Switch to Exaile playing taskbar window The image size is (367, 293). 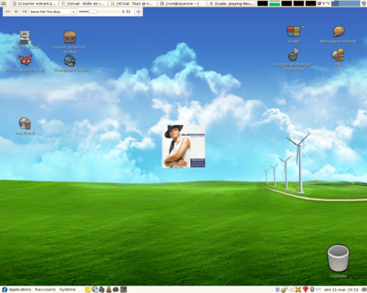click(x=232, y=3)
